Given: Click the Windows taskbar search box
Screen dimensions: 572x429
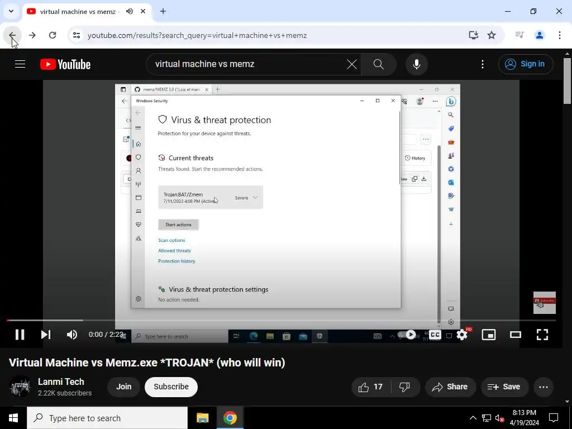Looking at the screenshot, I should coord(107,418).
